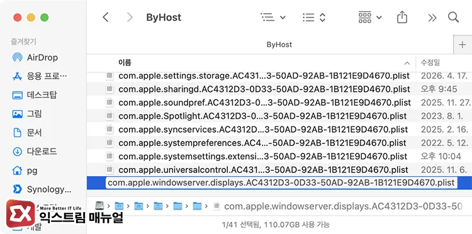Image resolution: width=472 pixels, height=234 pixels.
Task: Click the Documents sidebar icon
Action: click(18, 133)
